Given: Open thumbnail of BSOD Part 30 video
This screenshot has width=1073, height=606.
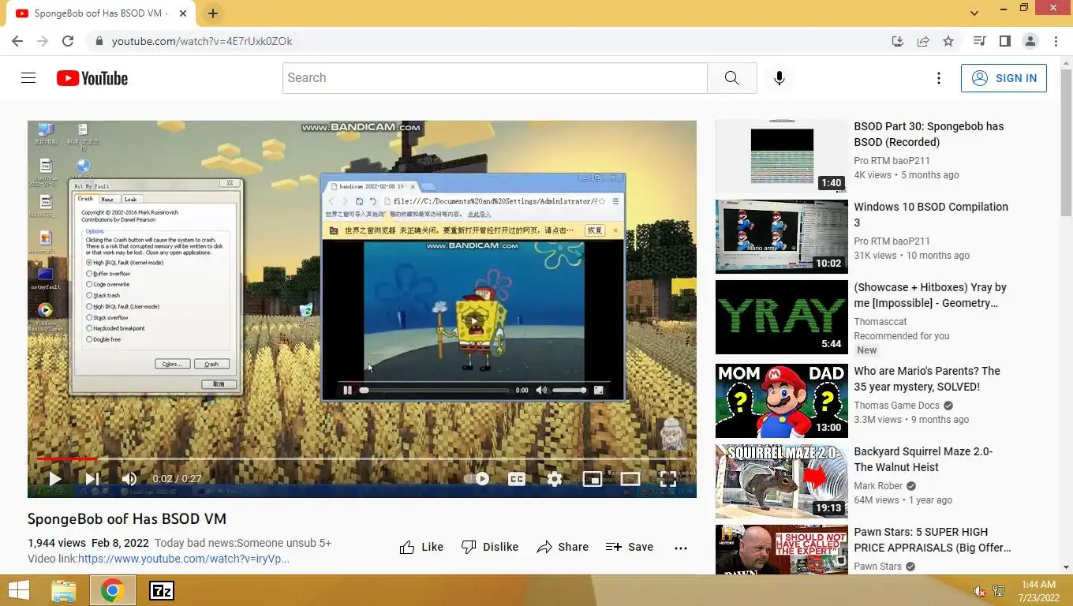Looking at the screenshot, I should [x=782, y=156].
